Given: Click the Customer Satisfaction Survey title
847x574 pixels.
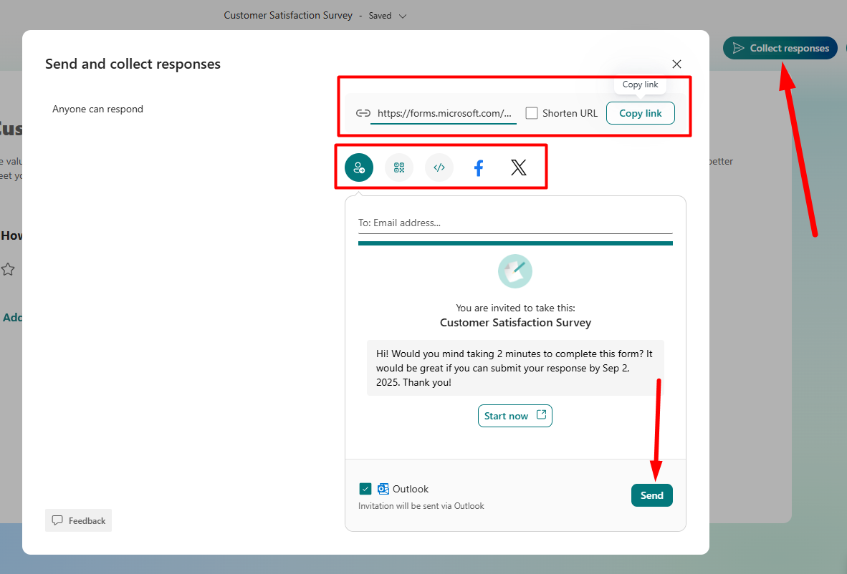Looking at the screenshot, I should point(288,15).
